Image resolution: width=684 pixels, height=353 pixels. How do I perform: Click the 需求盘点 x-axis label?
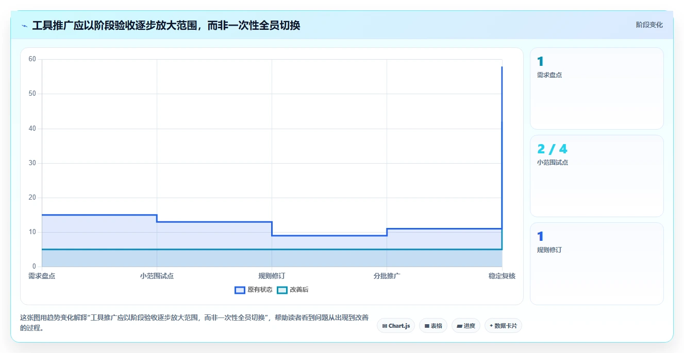click(x=42, y=276)
